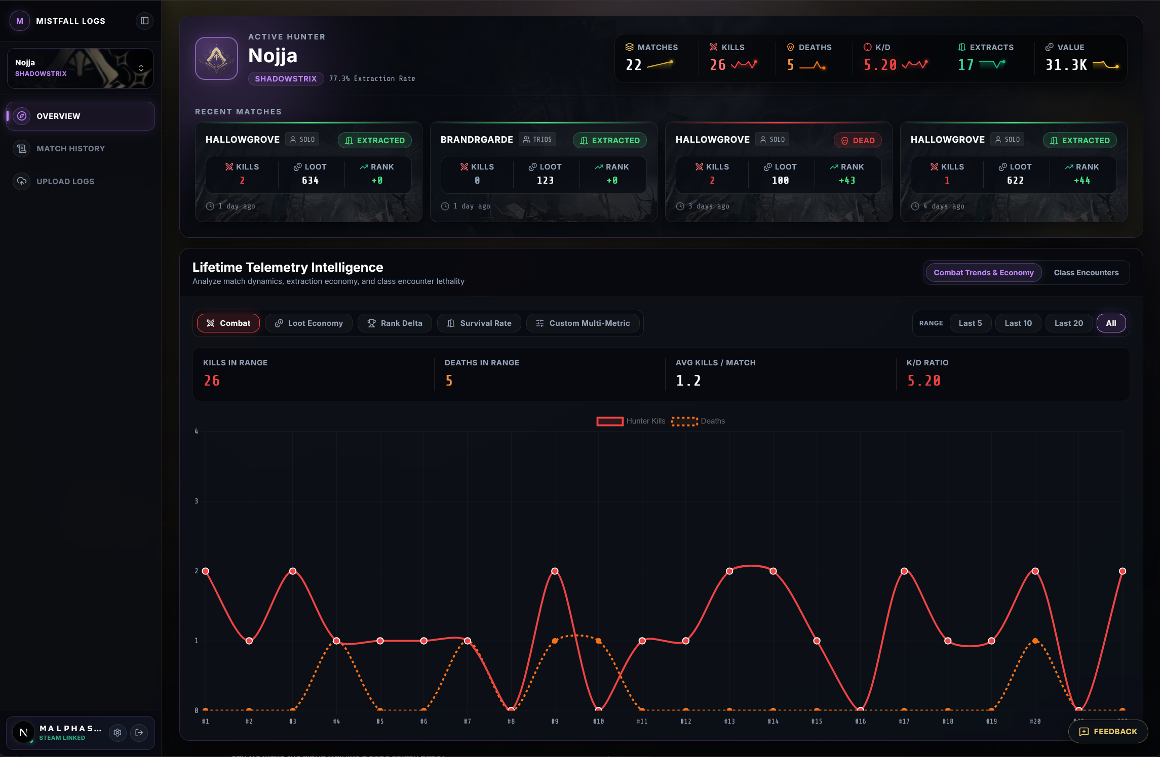Select the Loot Economy metric filter

[309, 323]
